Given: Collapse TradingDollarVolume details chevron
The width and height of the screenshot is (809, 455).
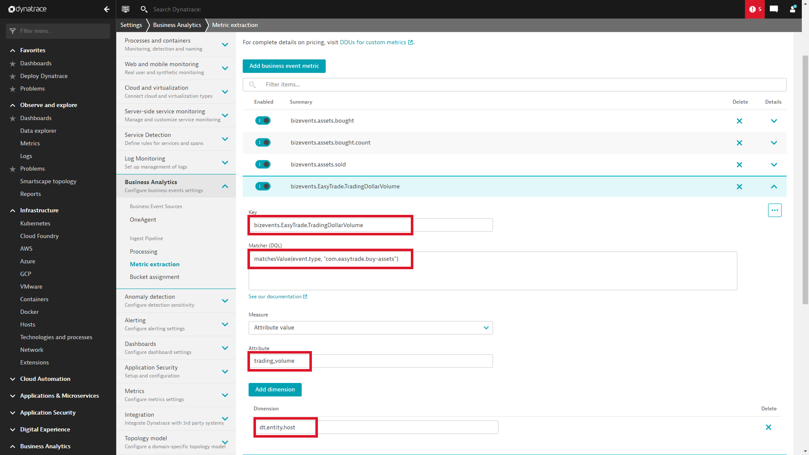Looking at the screenshot, I should pos(774,187).
